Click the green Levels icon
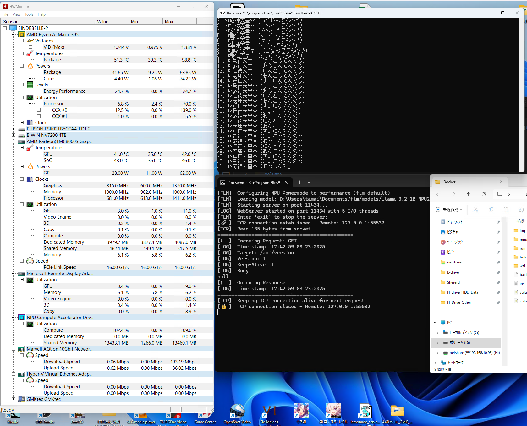 [30, 85]
